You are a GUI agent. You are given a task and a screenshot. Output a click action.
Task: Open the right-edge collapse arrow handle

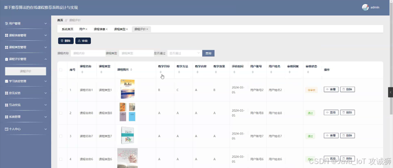coord(390,92)
